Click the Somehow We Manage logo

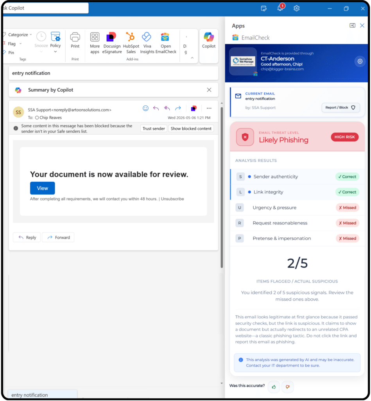243,61
